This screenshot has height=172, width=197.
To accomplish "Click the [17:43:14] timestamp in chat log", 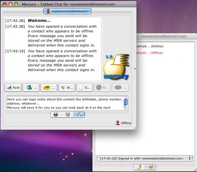I will pos(15,51).
